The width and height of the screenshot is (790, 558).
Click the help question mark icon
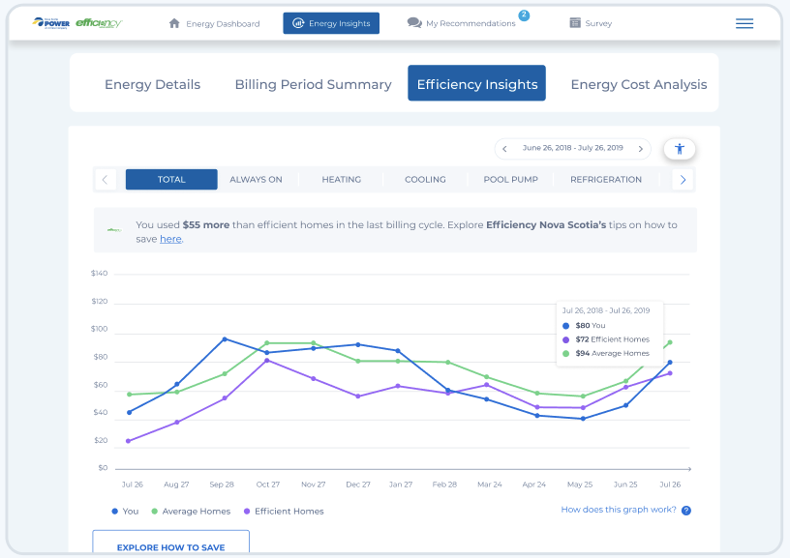(x=685, y=510)
